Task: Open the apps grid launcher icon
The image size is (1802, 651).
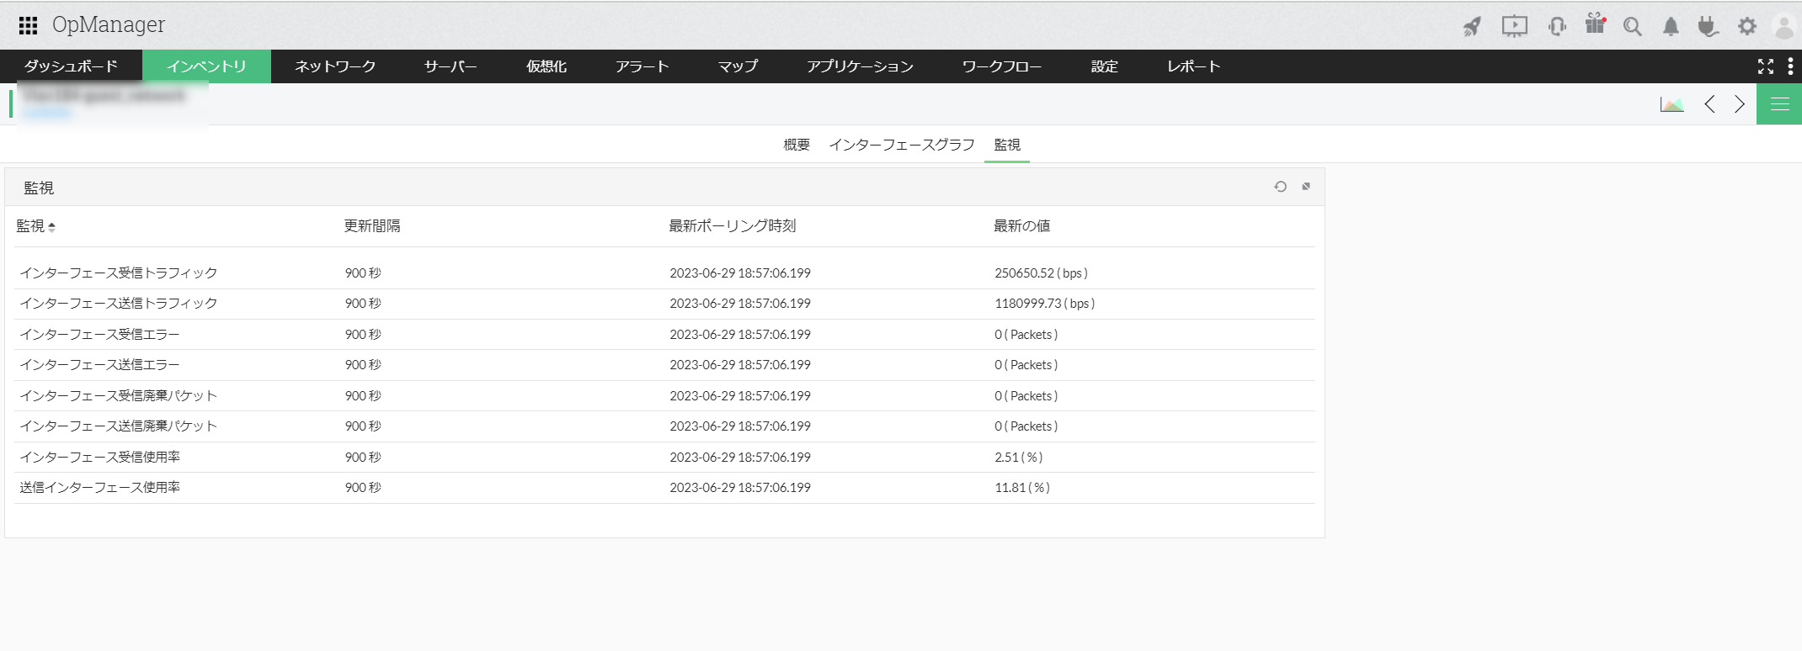Action: [28, 25]
